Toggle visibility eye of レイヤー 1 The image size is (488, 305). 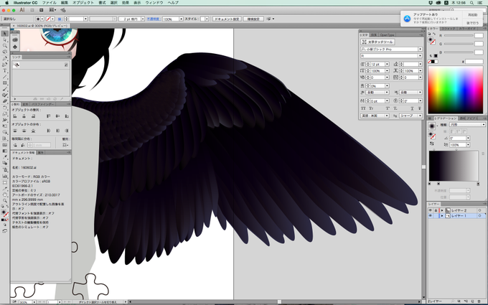tap(431, 216)
